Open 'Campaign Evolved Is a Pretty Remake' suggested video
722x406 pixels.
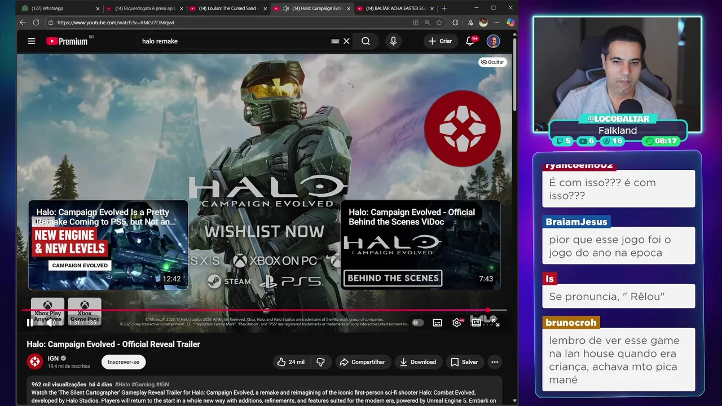(x=108, y=245)
